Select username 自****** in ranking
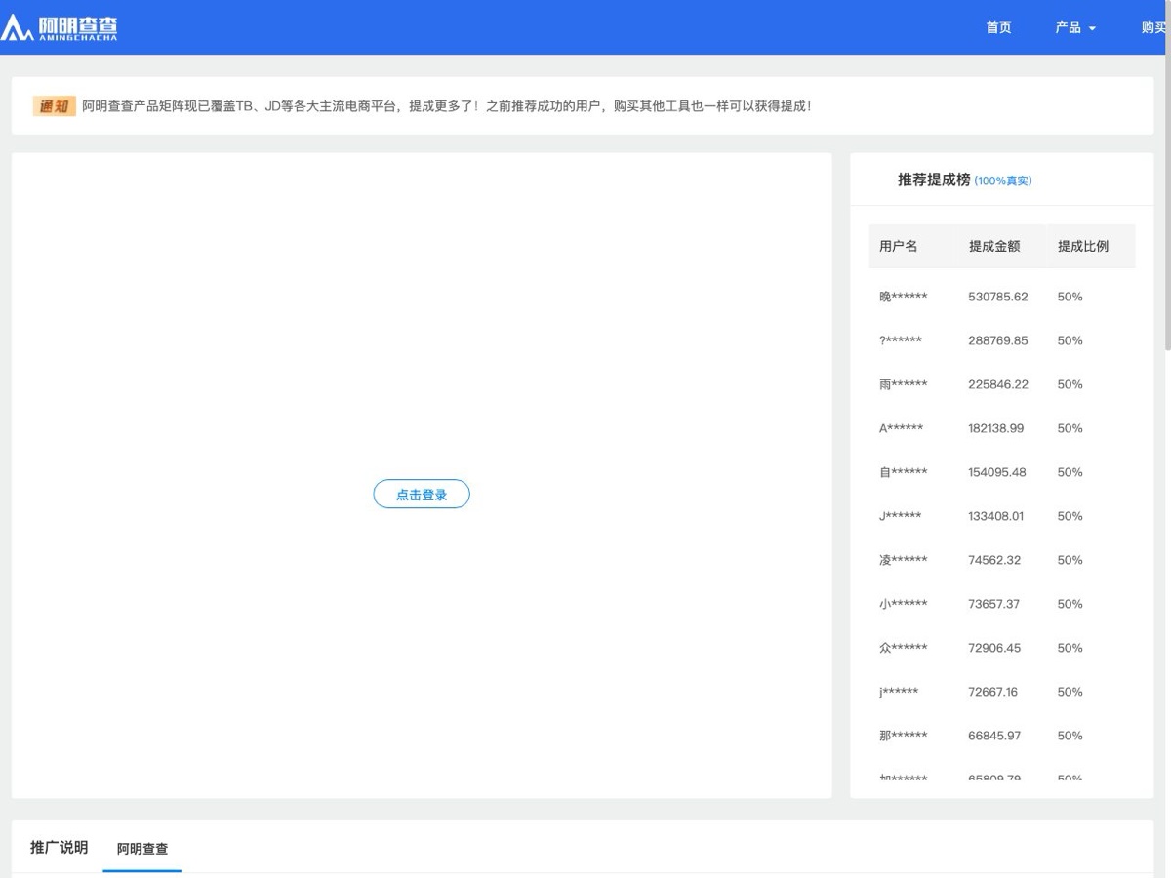The width and height of the screenshot is (1171, 878). pos(903,472)
